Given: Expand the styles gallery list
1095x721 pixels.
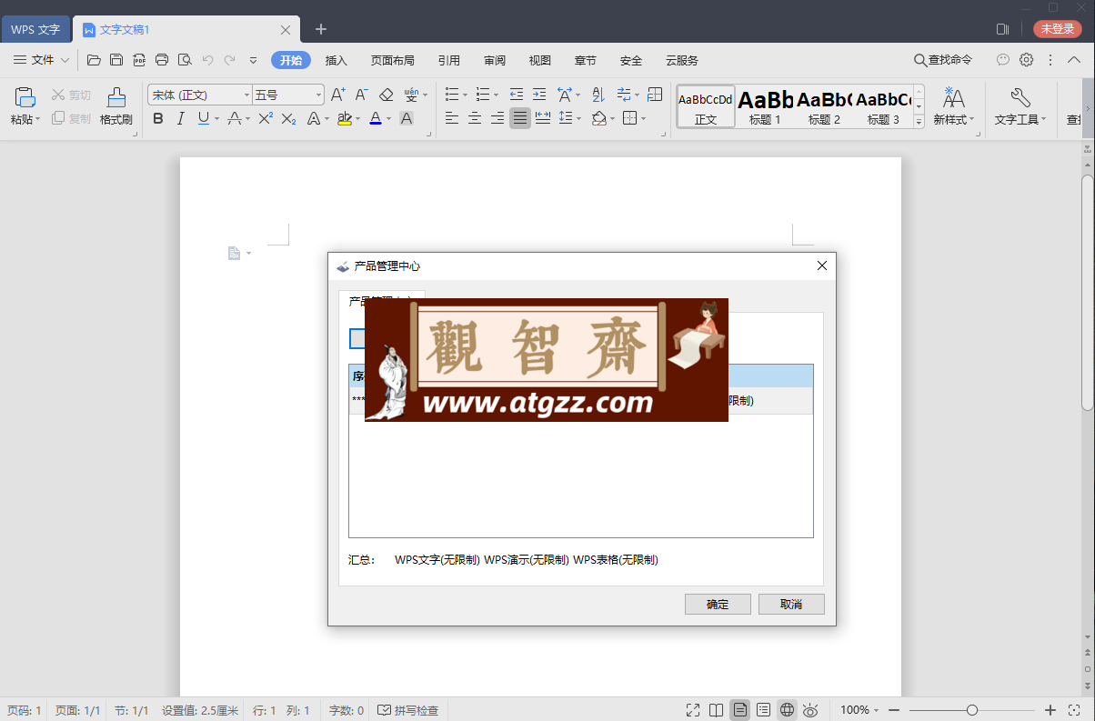Looking at the screenshot, I should (x=919, y=121).
